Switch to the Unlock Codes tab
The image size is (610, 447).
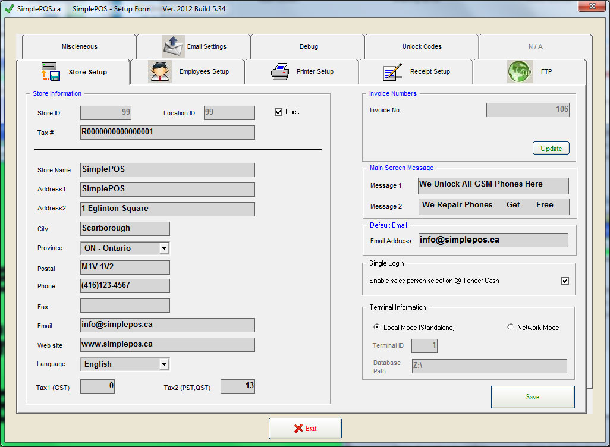point(422,47)
